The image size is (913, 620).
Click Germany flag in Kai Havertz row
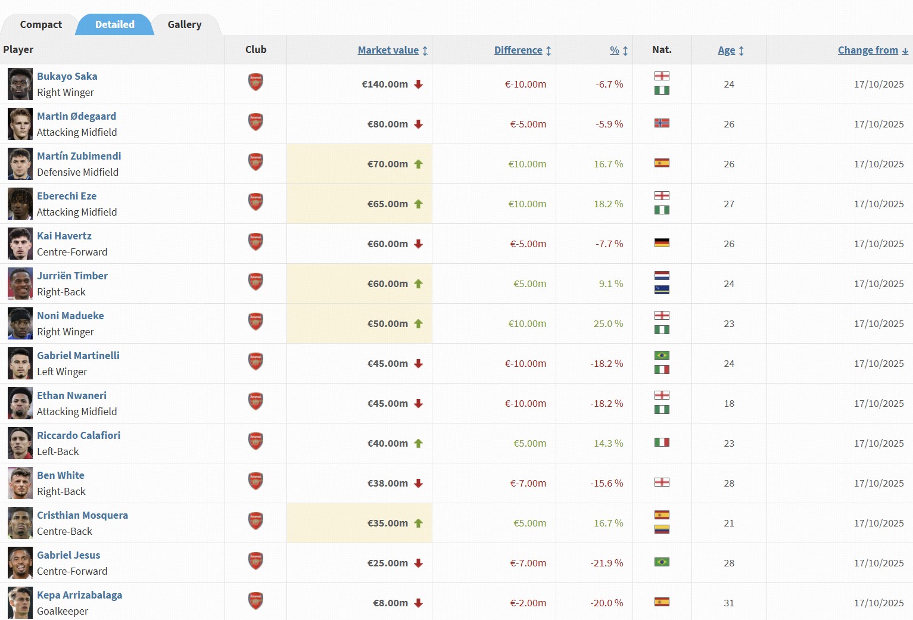662,243
